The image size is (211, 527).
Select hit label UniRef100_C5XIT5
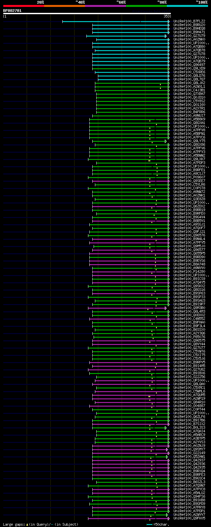pos(189,355)
